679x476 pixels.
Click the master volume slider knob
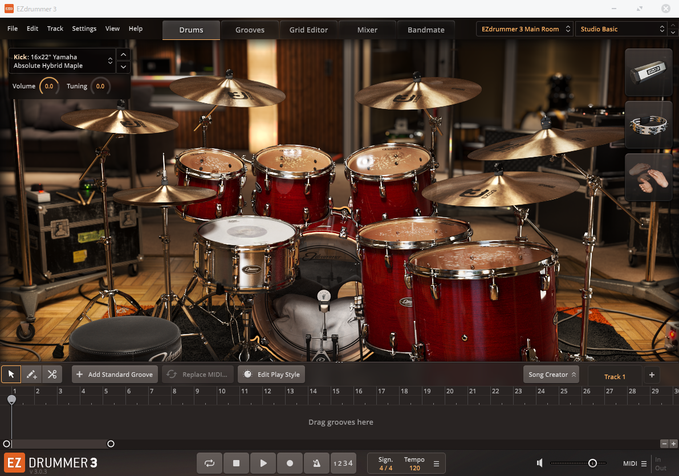tap(592, 463)
